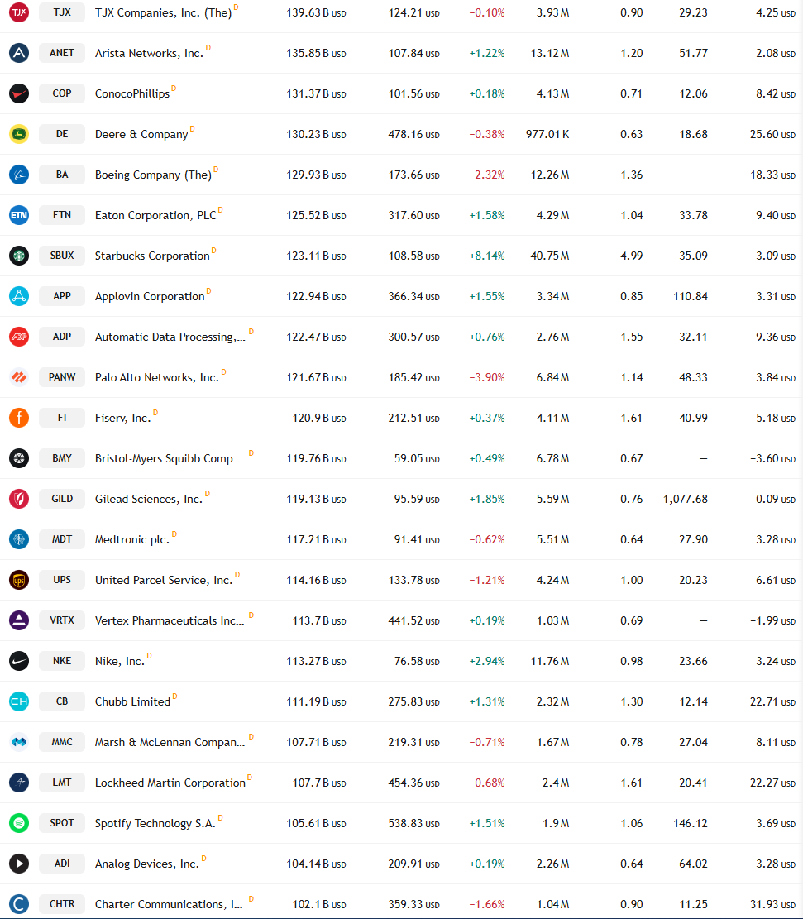Image resolution: width=803 pixels, height=919 pixels.
Task: Click the Analog Devices logo icon
Action: coord(19,864)
